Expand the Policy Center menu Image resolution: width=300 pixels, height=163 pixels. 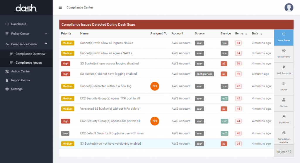[x=26, y=34]
